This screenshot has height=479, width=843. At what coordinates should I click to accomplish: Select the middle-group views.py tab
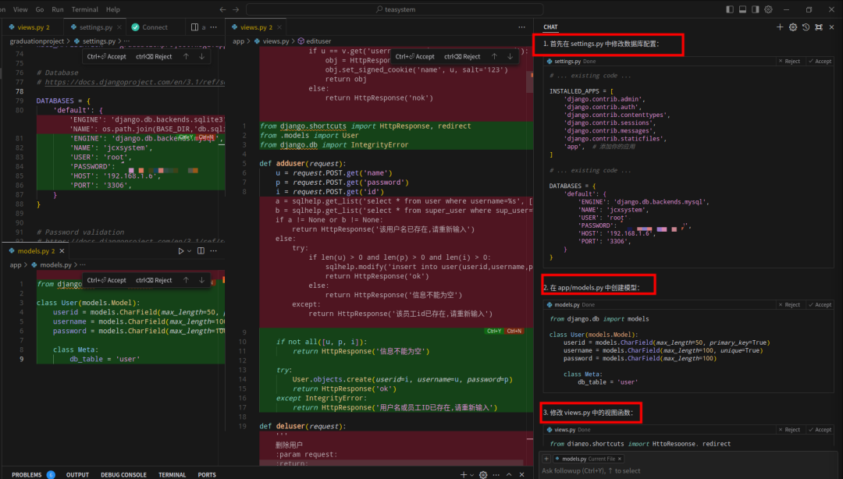(256, 27)
